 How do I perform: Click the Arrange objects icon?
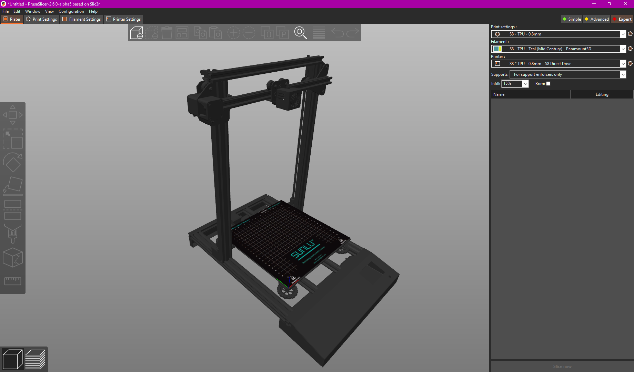tap(182, 33)
